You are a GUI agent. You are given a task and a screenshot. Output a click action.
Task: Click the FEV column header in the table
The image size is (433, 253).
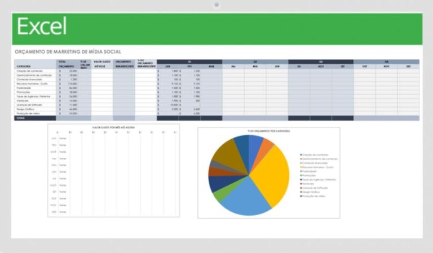coord(189,66)
